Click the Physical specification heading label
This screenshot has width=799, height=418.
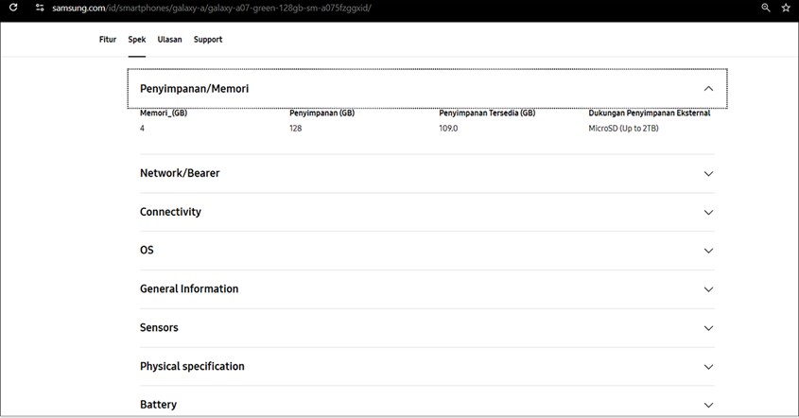coord(192,367)
